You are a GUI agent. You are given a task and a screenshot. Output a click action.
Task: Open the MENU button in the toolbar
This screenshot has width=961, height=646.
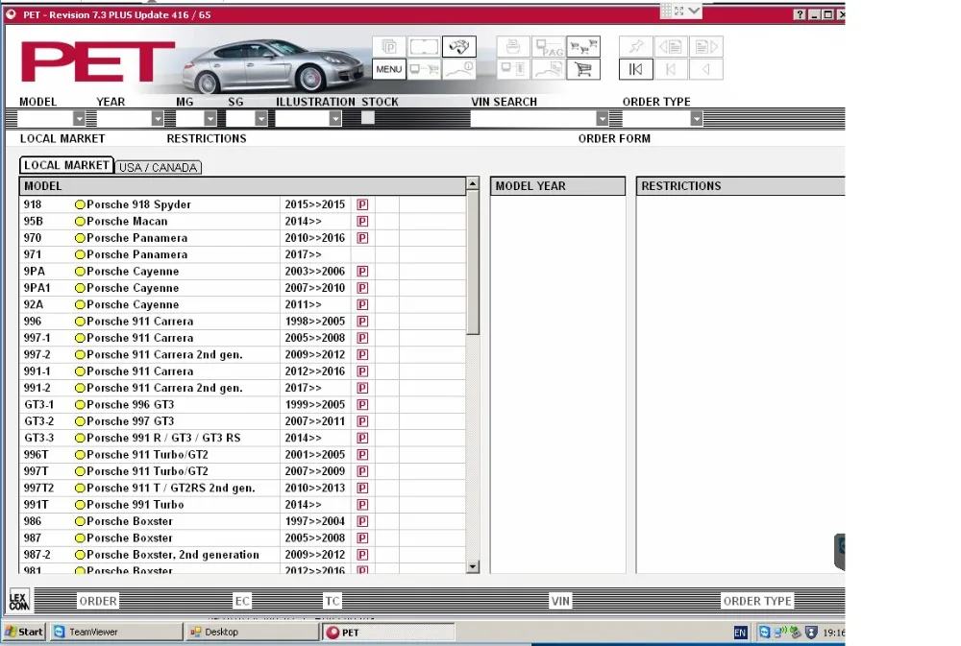click(388, 69)
